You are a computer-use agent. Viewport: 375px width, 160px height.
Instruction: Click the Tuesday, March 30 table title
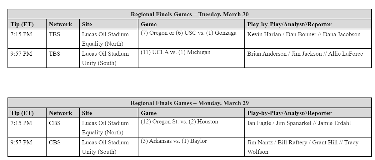[x=189, y=14]
